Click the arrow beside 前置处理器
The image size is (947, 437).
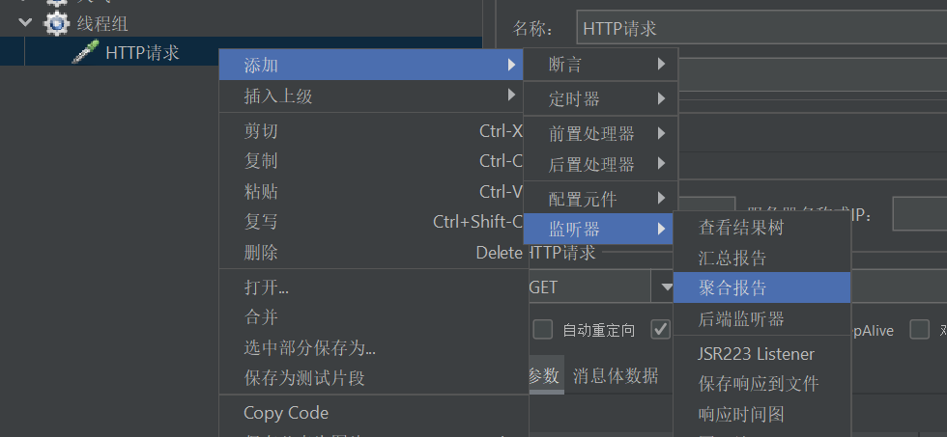[x=661, y=132]
